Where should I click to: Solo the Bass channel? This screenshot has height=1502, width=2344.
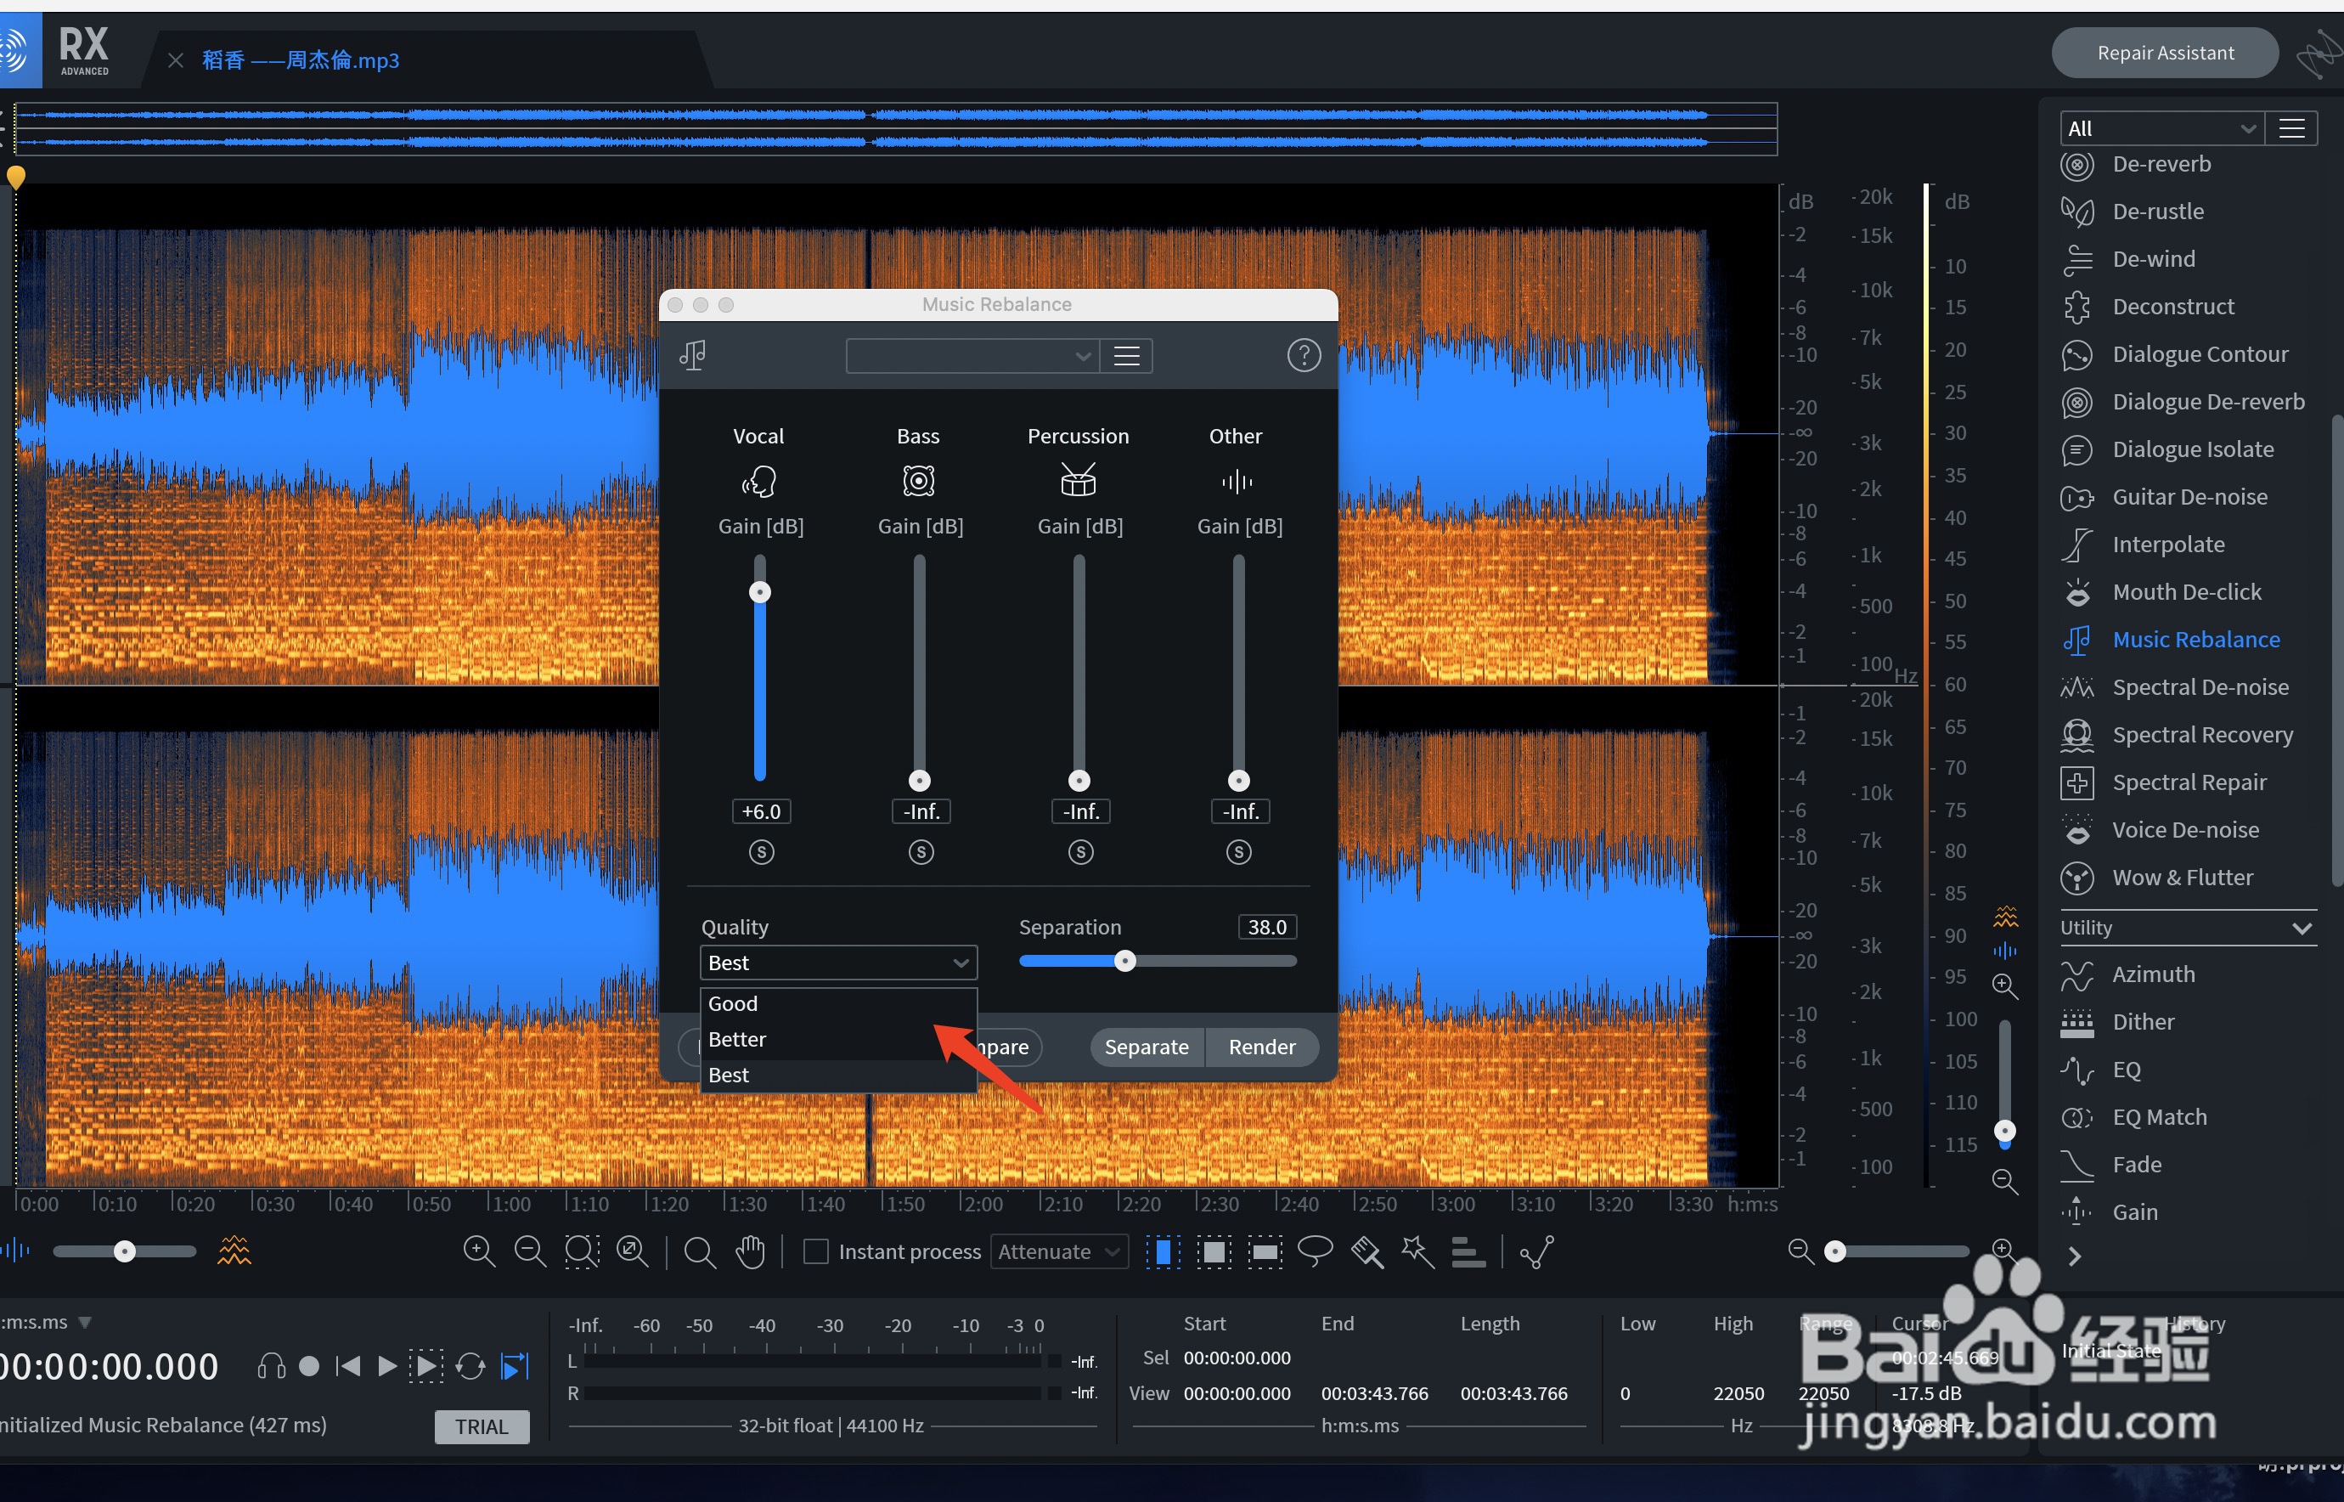click(921, 852)
